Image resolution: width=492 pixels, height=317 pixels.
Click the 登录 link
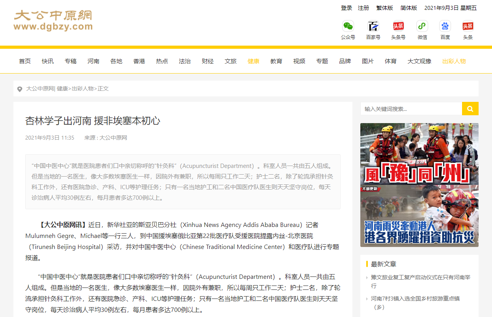(x=347, y=8)
